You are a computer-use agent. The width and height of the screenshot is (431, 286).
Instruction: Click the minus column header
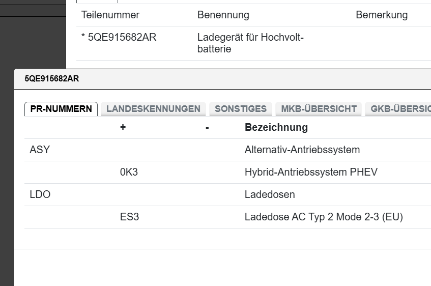tap(207, 128)
